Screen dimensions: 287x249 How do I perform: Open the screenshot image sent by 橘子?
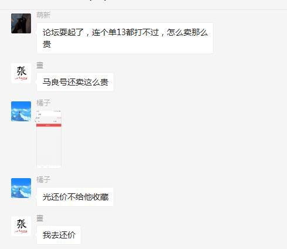[x=49, y=139]
